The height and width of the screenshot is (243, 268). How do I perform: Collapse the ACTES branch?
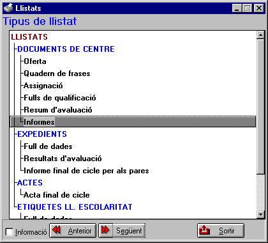[30, 183]
